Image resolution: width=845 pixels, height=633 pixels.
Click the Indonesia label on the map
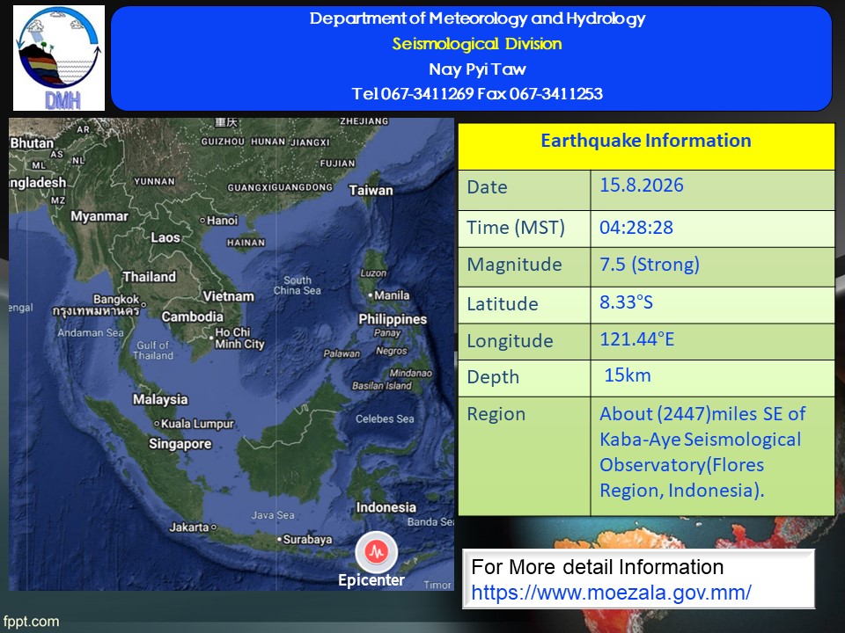pos(386,507)
